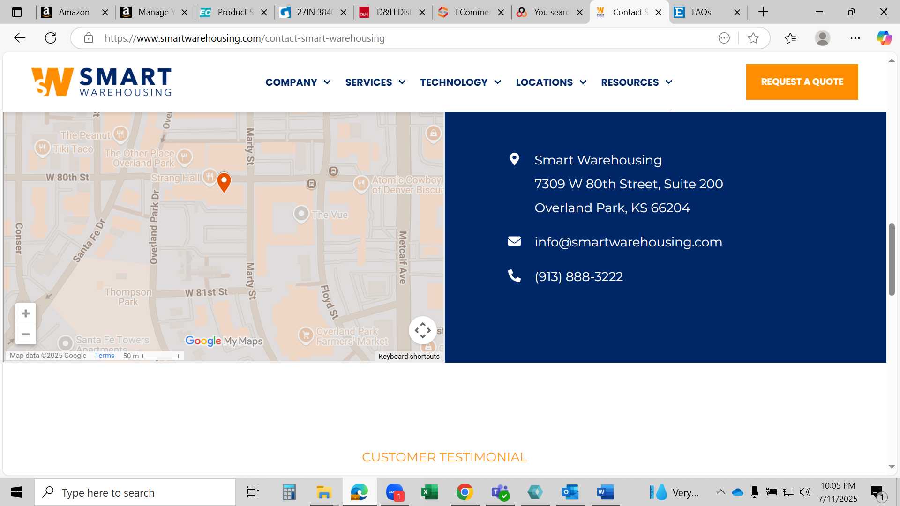
Task: Click the scrollbar down arrow
Action: coord(892,467)
